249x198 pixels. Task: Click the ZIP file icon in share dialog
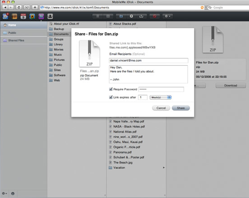tap(89, 53)
